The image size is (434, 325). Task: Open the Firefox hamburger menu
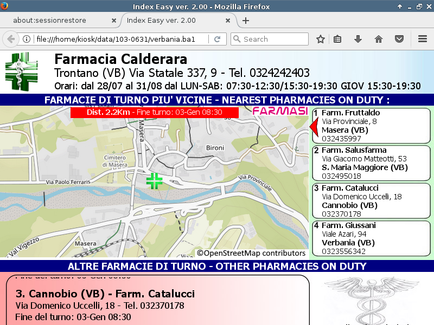tap(423, 39)
